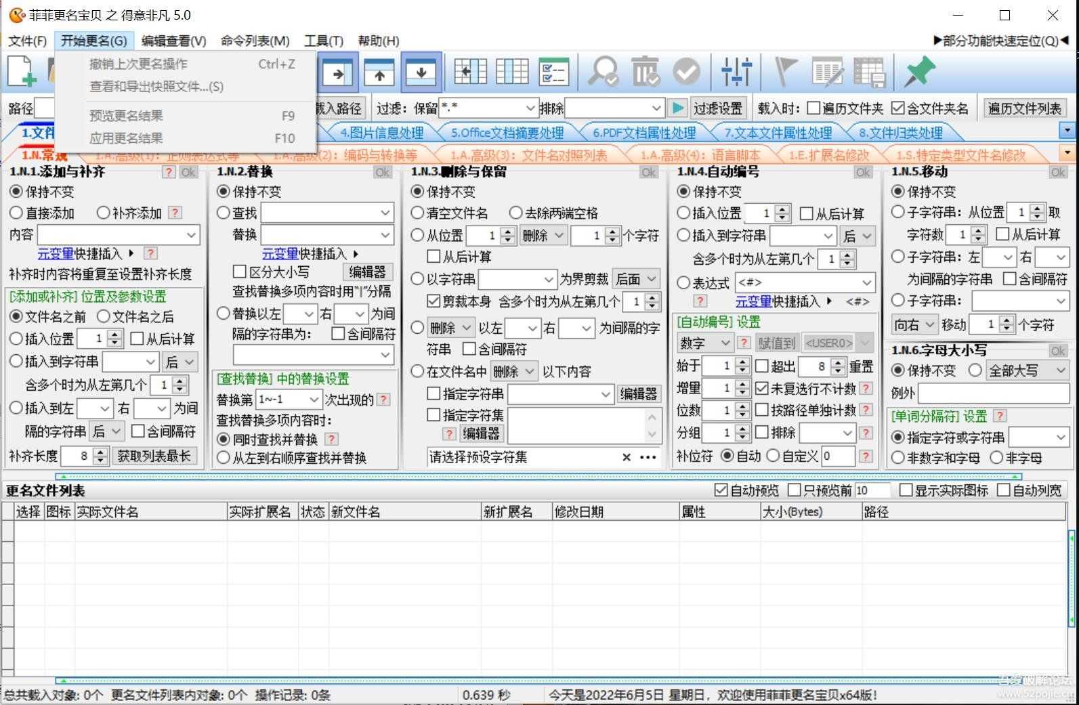Check 区分大小写 option
The height and width of the screenshot is (705, 1079).
pyautogui.click(x=239, y=272)
